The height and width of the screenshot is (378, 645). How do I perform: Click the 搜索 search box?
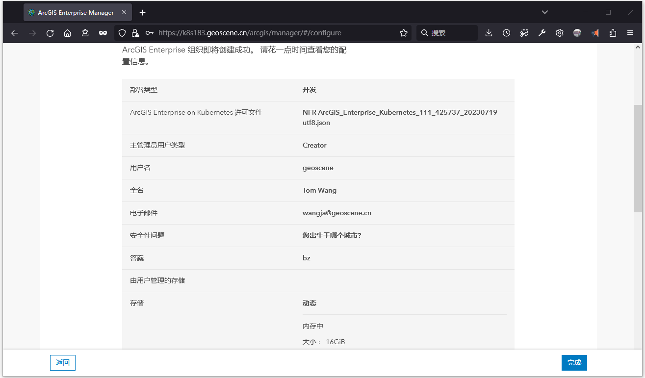tap(447, 33)
